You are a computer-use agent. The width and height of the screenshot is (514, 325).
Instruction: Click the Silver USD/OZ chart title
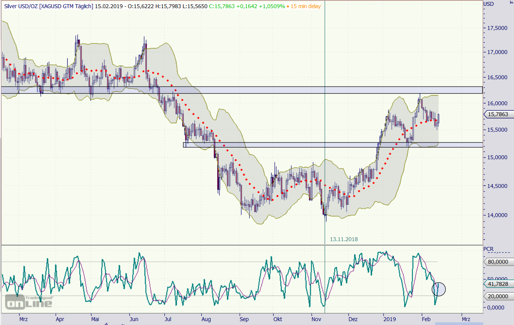pos(47,7)
